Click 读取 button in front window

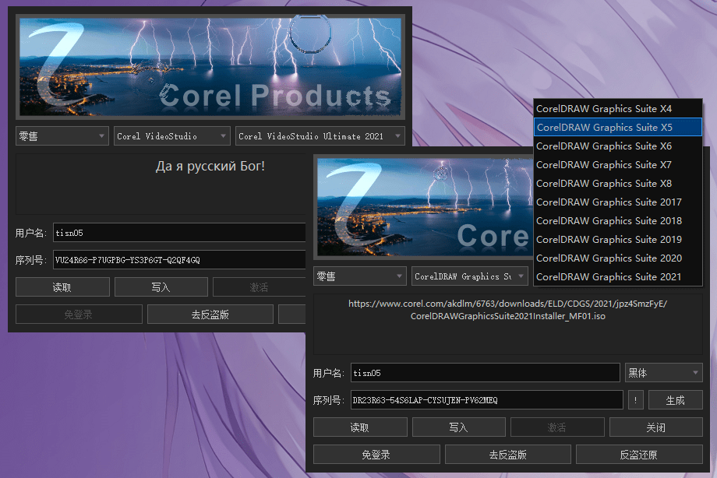pos(360,427)
